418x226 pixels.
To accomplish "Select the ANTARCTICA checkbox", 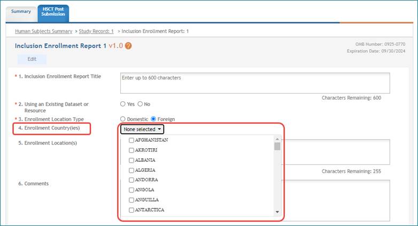I will 131,210.
